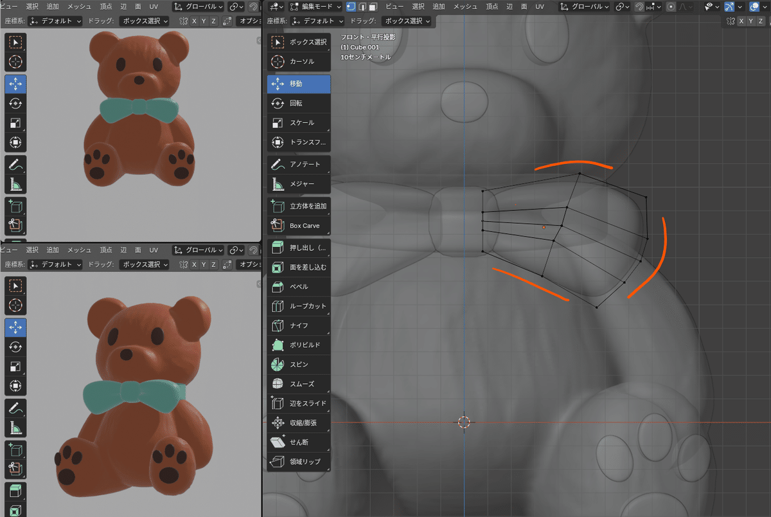Select the Shear (せん断) tool
Viewport: 771px width, 517px height.
click(299, 442)
